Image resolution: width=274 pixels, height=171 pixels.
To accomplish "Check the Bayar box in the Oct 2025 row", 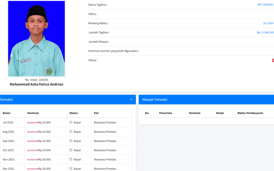I will (71, 150).
